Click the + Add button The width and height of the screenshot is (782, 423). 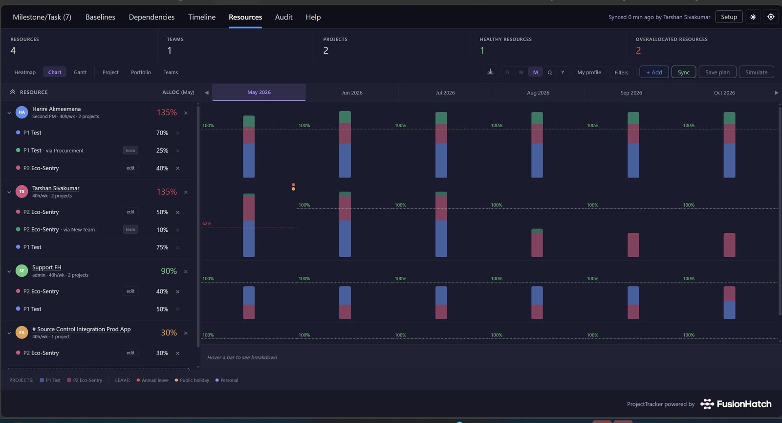pyautogui.click(x=654, y=72)
